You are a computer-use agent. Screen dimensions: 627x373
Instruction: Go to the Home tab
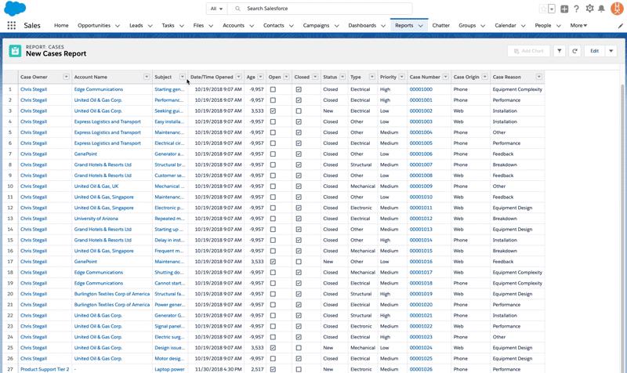pos(61,25)
